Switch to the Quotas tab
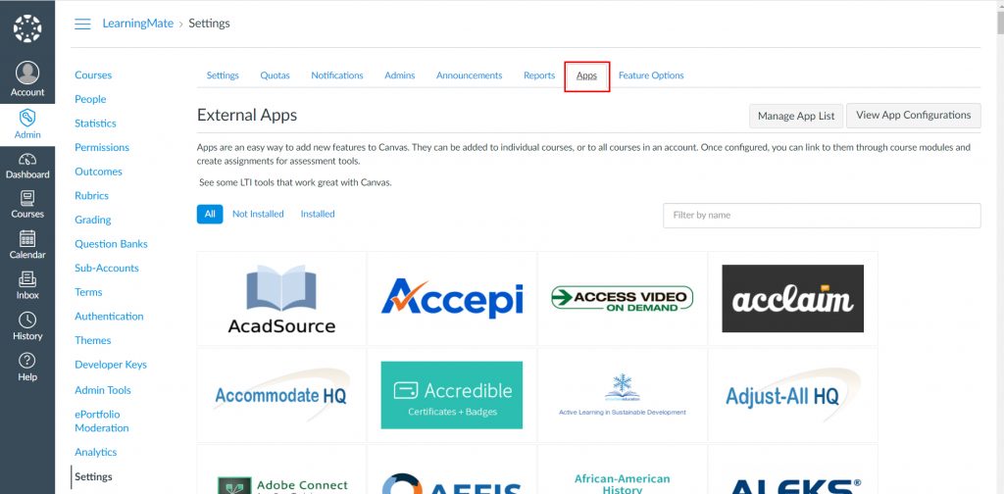 [x=275, y=75]
